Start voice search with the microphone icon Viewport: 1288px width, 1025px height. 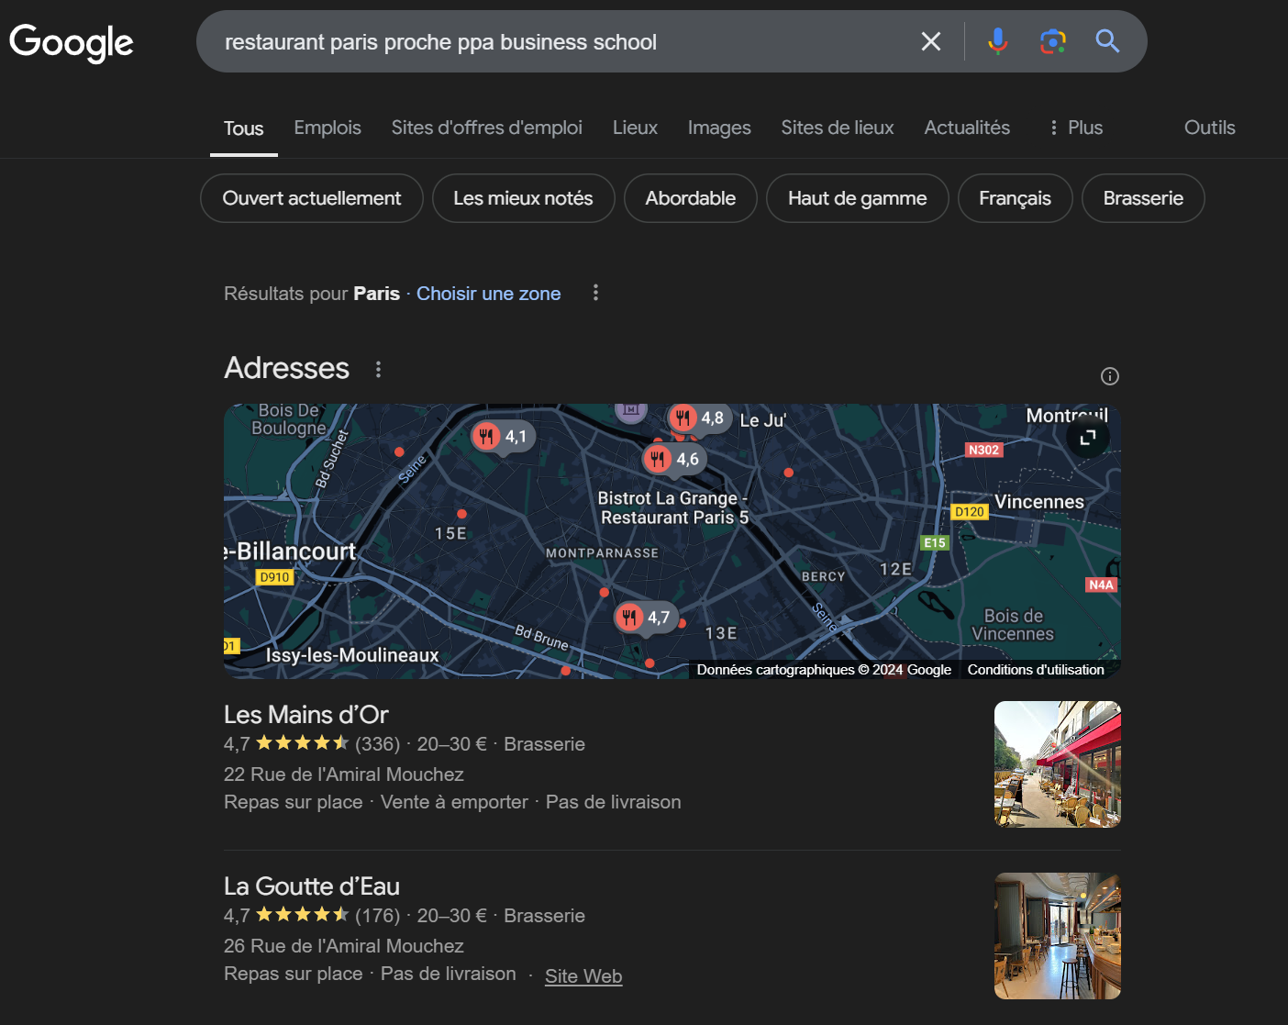click(997, 41)
